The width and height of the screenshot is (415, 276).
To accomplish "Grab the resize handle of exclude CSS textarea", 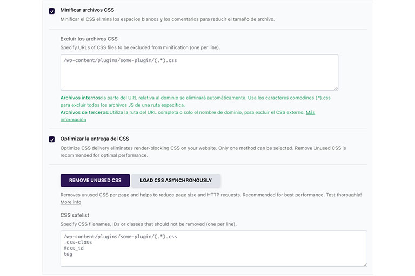I will pyautogui.click(x=336, y=88).
